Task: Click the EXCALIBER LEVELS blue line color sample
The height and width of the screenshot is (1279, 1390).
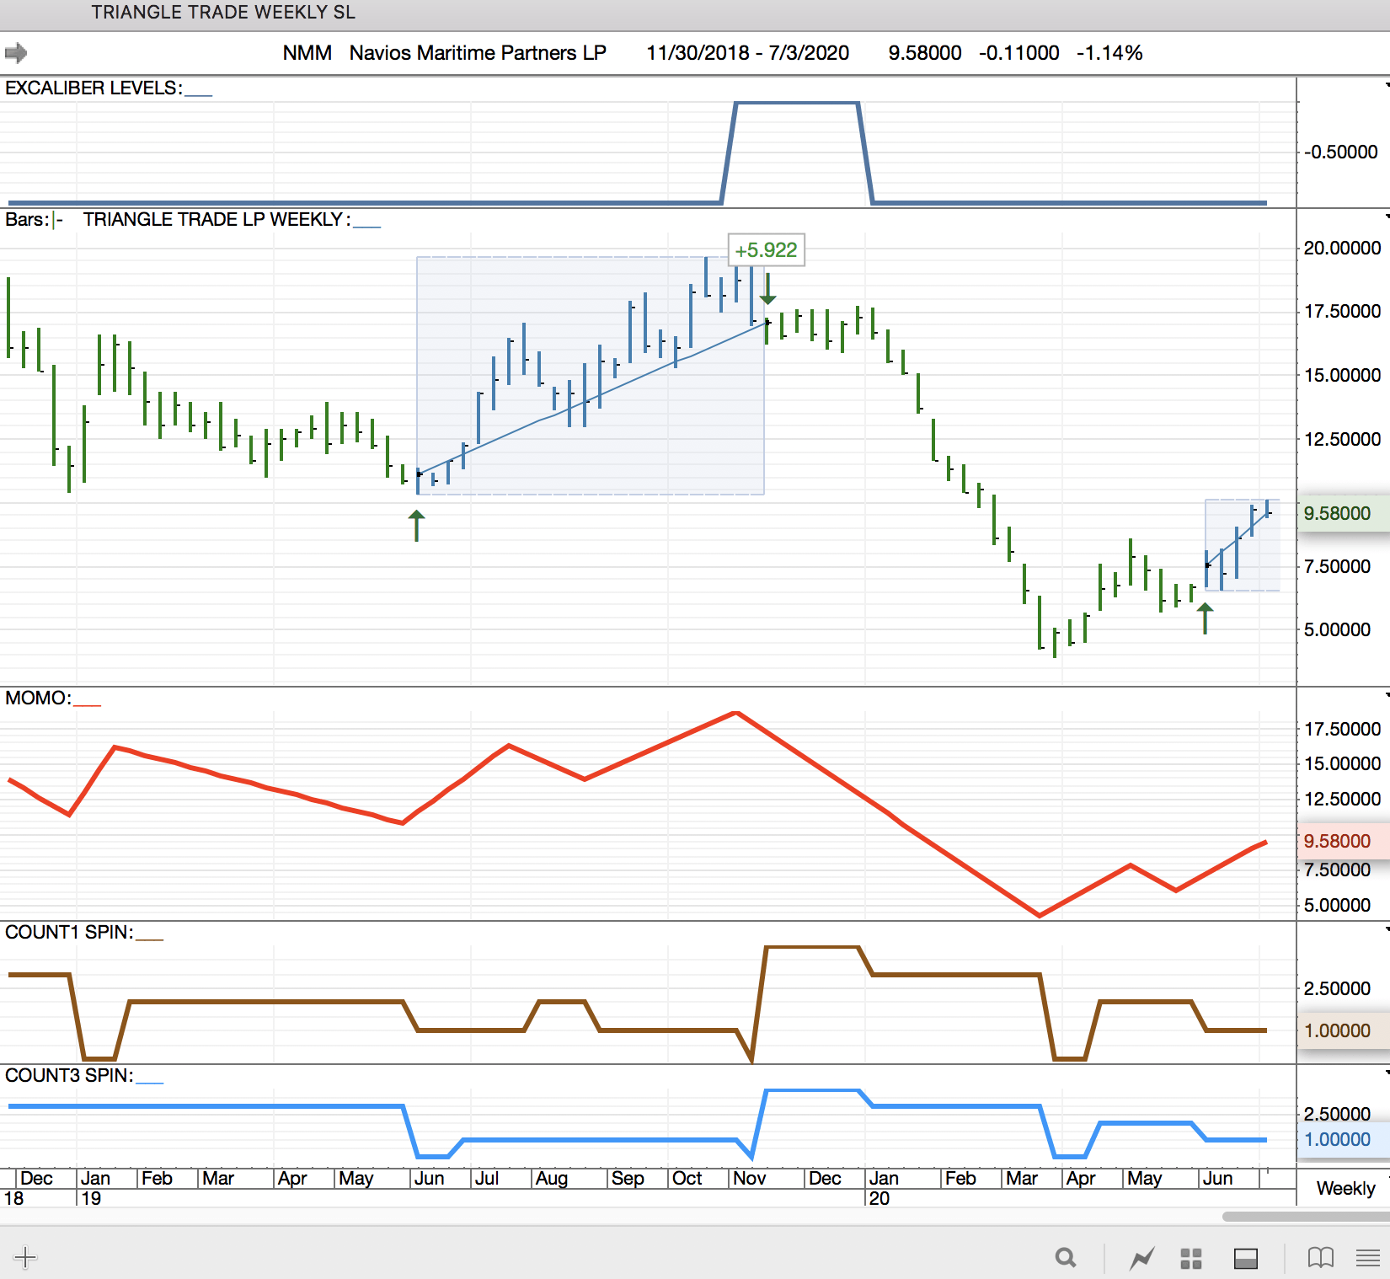Action: pos(199,94)
